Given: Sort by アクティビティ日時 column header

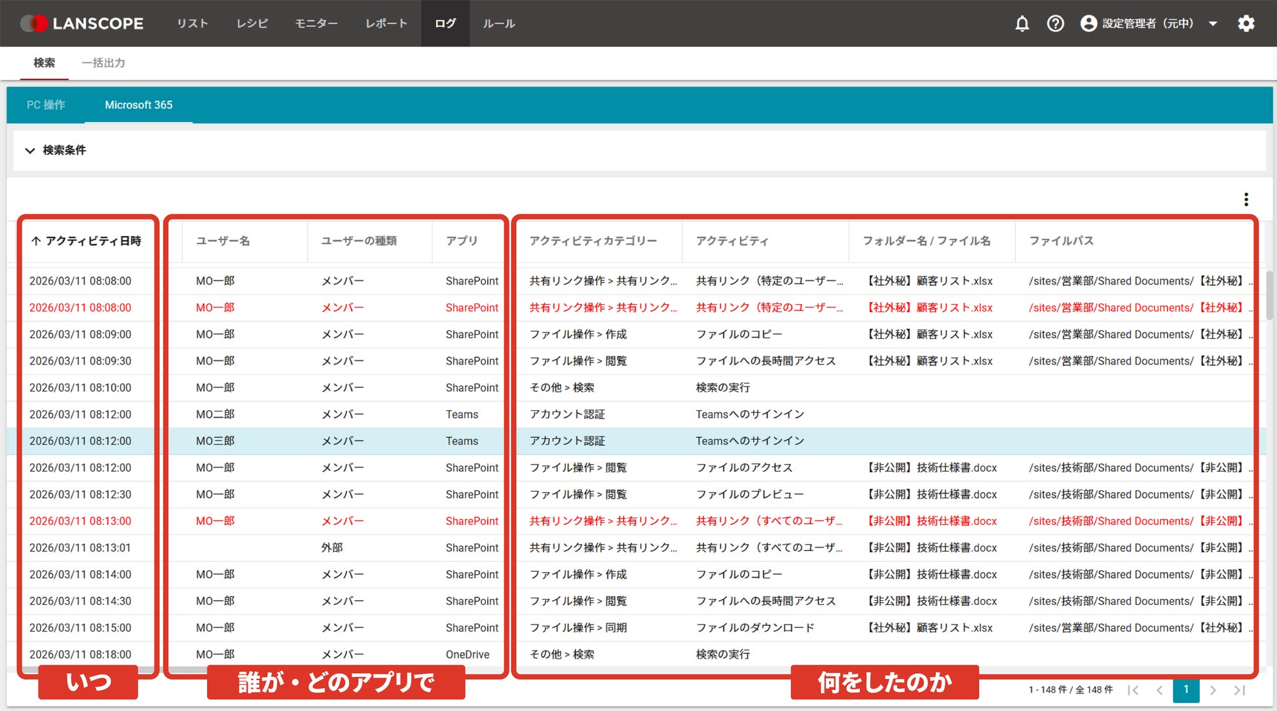Looking at the screenshot, I should point(86,241).
